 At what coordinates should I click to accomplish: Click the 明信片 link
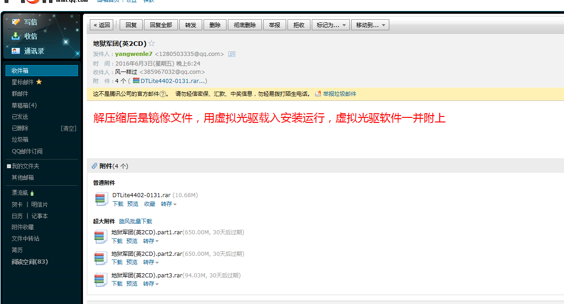point(39,205)
